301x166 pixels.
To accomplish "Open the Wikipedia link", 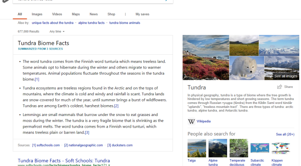I will click(x=204, y=122).
